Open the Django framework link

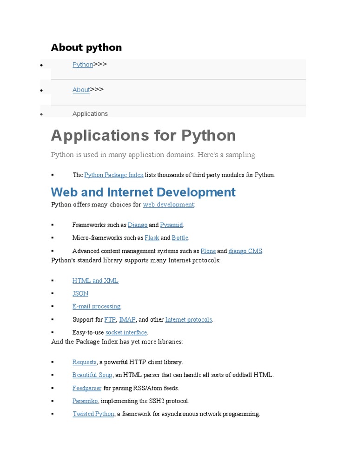pyautogui.click(x=138, y=225)
